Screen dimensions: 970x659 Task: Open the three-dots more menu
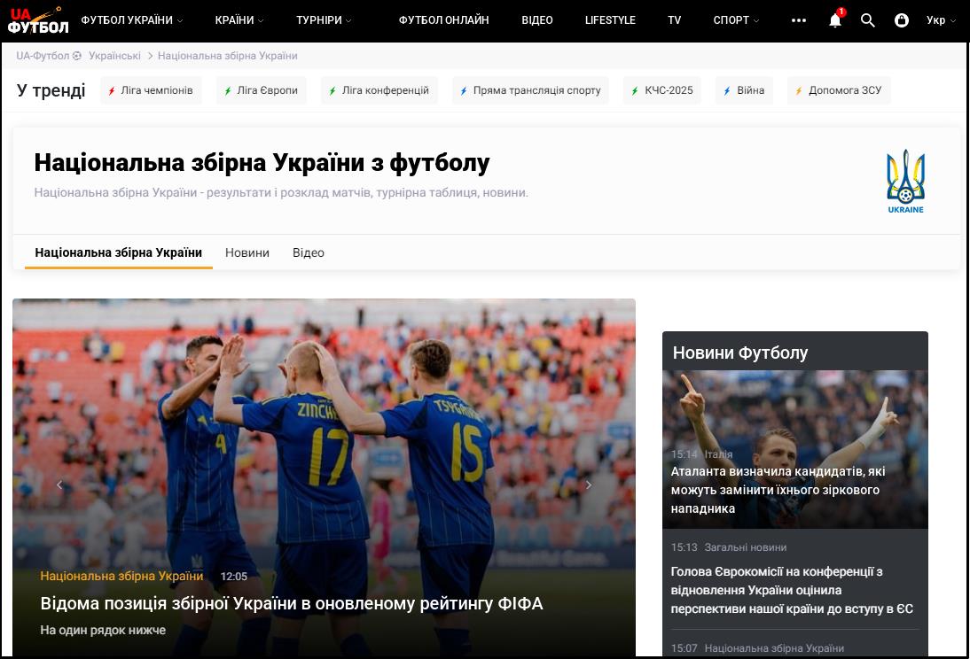click(799, 20)
